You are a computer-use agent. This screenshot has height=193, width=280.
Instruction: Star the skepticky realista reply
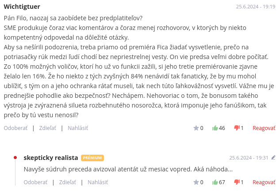pos(196,182)
